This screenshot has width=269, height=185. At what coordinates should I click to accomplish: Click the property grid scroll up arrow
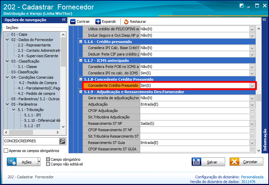tap(259, 29)
